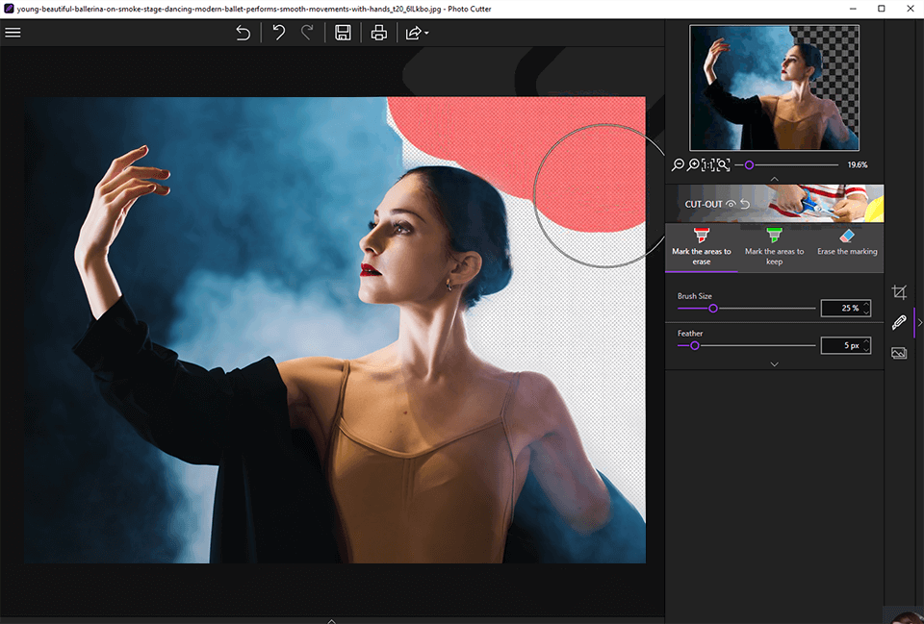Expand options with chevron below Feather

point(774,364)
